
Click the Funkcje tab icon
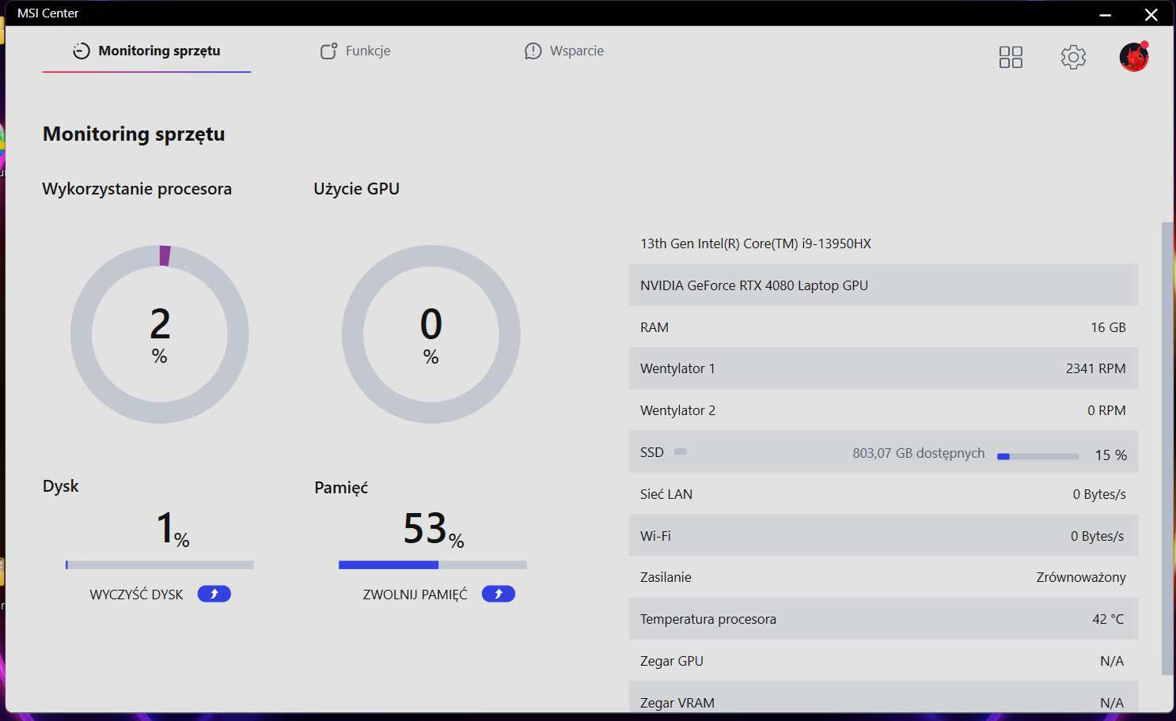pyautogui.click(x=328, y=51)
